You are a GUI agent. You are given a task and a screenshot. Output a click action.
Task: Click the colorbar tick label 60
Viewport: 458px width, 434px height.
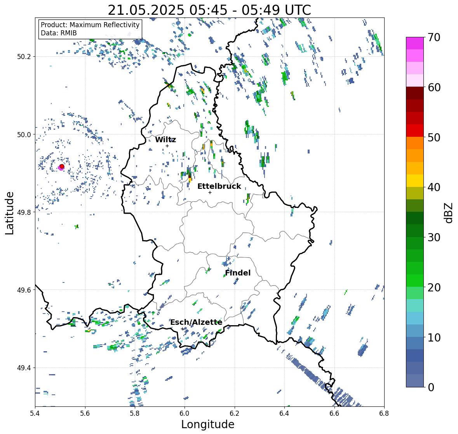[434, 87]
